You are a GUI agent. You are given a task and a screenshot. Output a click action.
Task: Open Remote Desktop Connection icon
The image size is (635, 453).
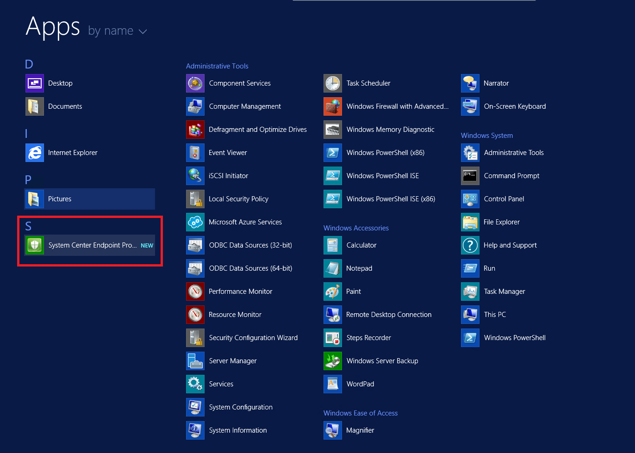(x=333, y=315)
